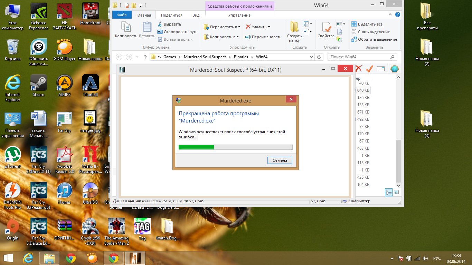Open the easy access dropdown in Создать group
472x265 pixels.
308,31
